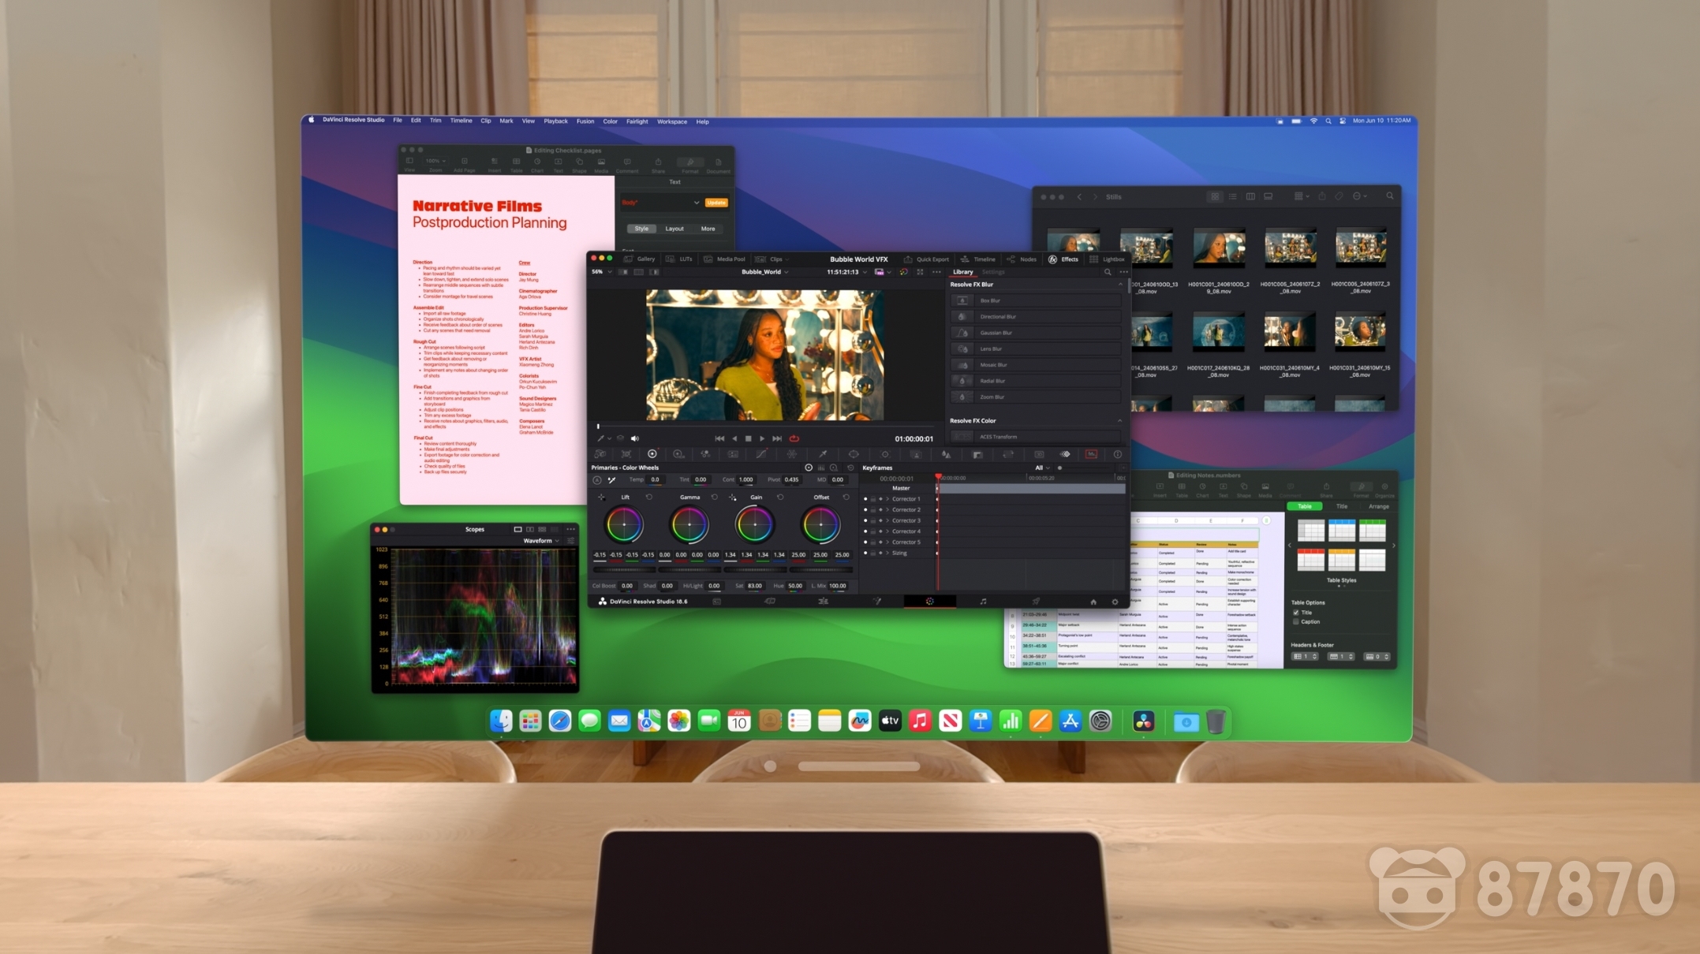This screenshot has width=1700, height=954.
Task: Open the Fairlight menu
Action: (637, 121)
